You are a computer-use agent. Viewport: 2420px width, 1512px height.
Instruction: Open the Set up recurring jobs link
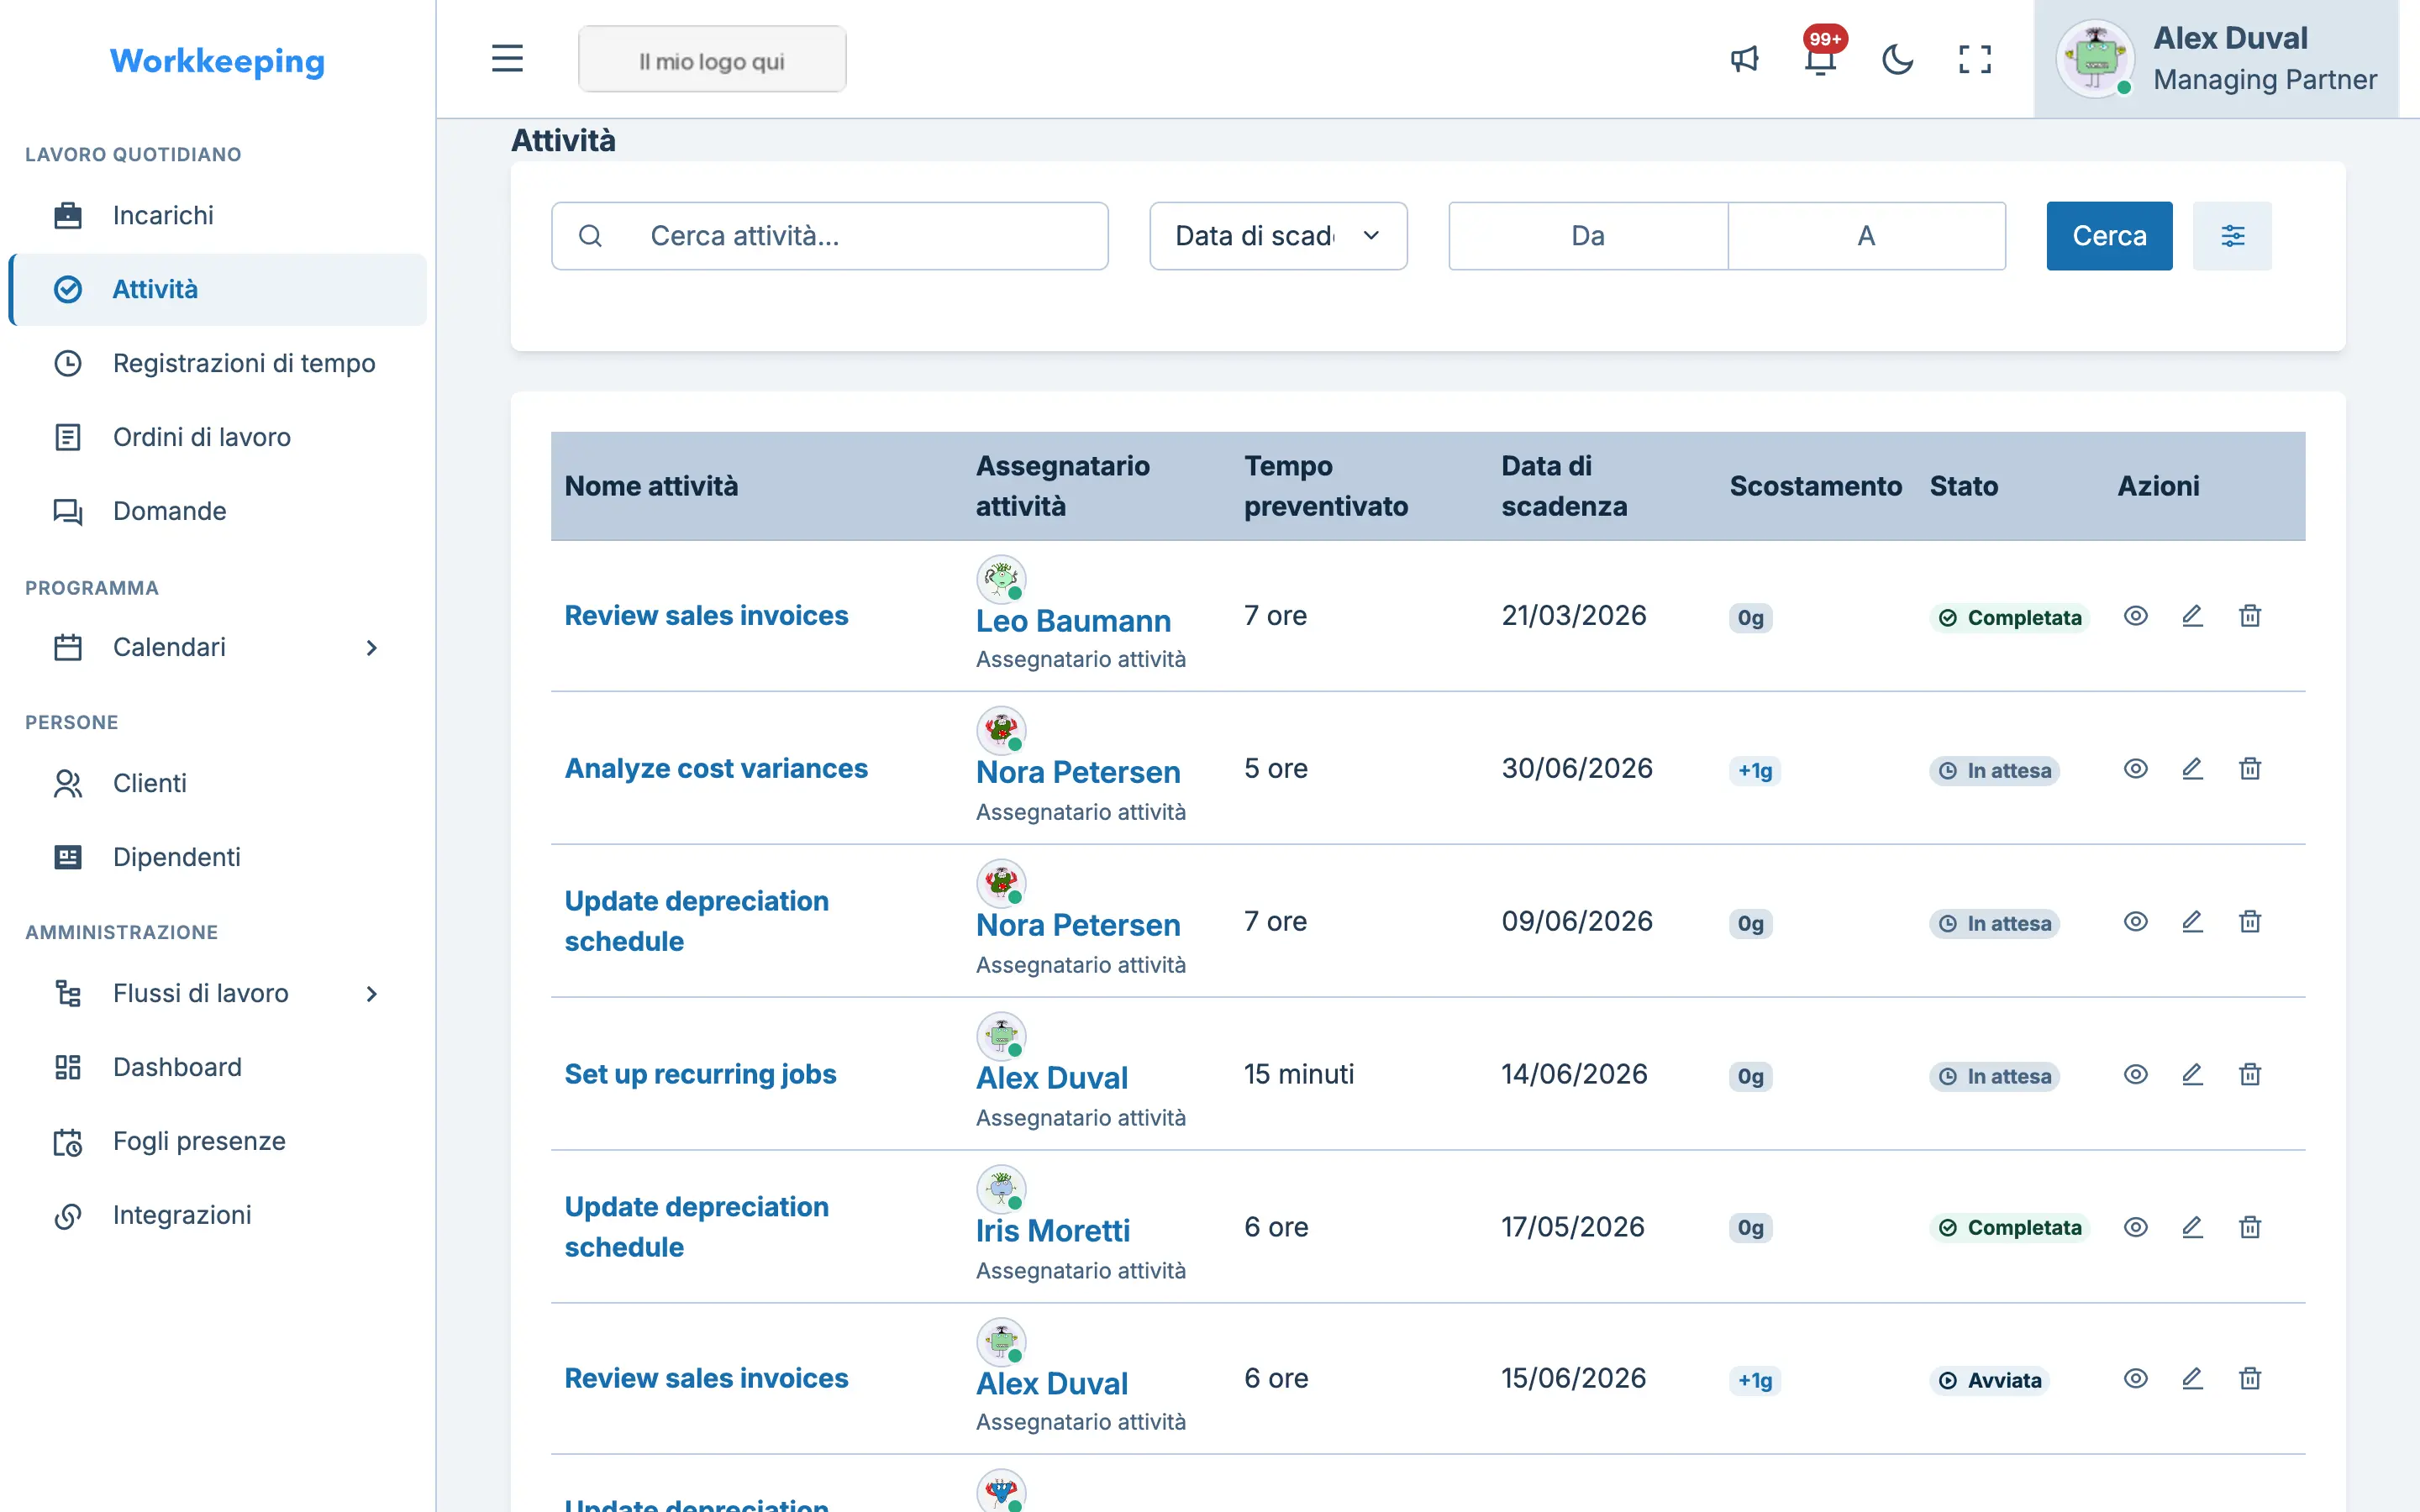click(700, 1074)
